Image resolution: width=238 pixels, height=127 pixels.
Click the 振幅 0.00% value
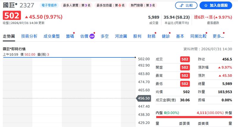click(227, 100)
